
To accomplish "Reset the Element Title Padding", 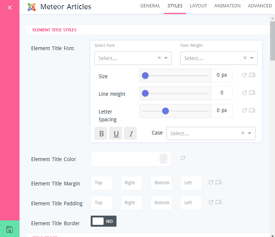I will [211, 202].
